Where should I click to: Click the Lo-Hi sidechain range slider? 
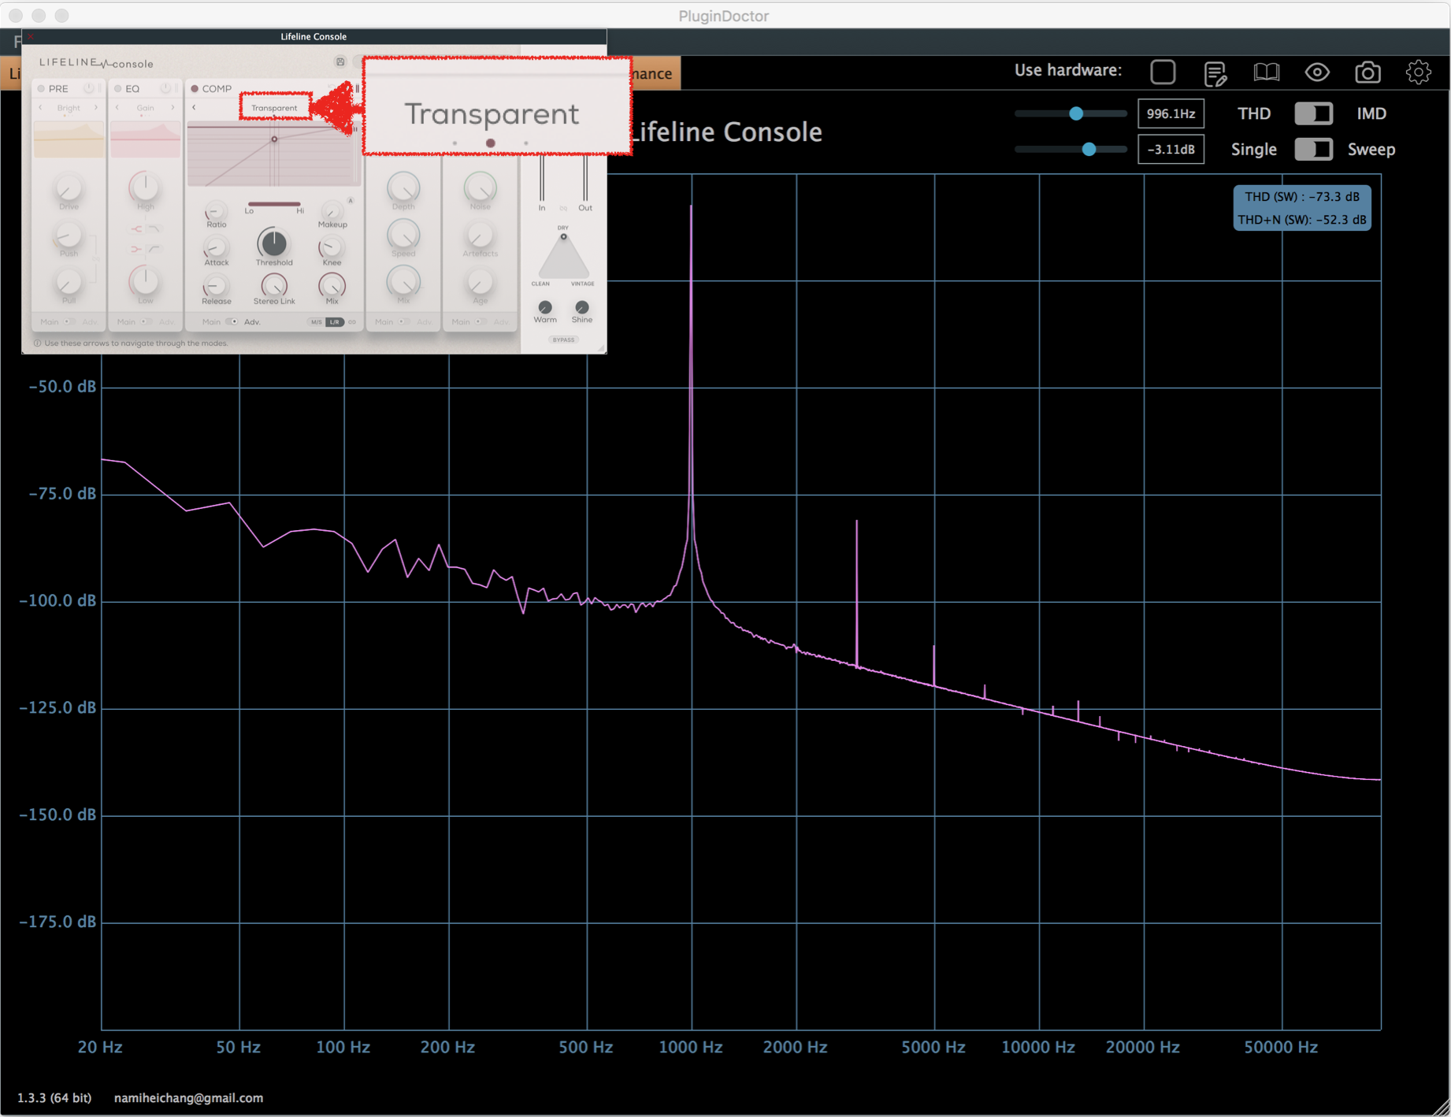point(274,204)
